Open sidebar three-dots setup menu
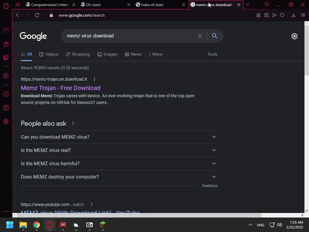The height and width of the screenshot is (232, 309). (x=6, y=211)
